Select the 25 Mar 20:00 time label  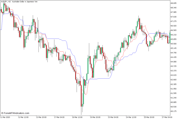[x=149, y=117]
